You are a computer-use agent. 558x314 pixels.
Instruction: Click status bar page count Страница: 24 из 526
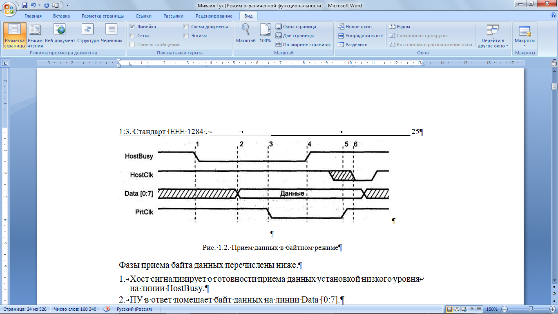24,309
